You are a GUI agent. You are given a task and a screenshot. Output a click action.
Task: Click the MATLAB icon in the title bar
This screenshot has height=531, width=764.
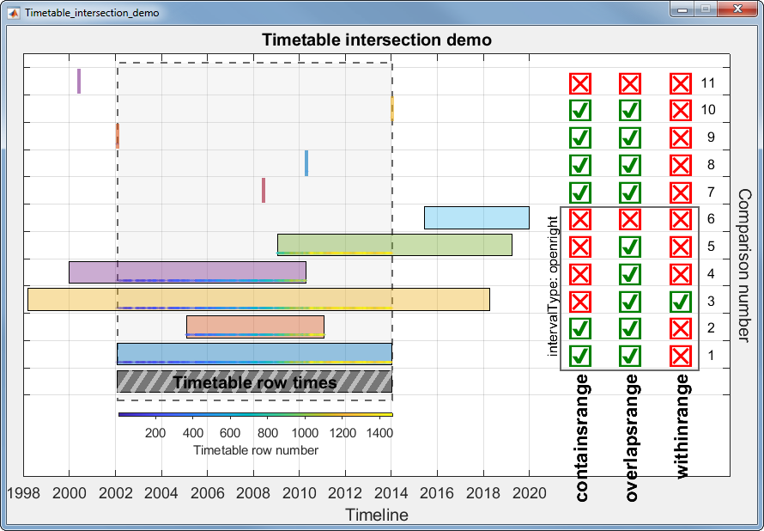14,13
